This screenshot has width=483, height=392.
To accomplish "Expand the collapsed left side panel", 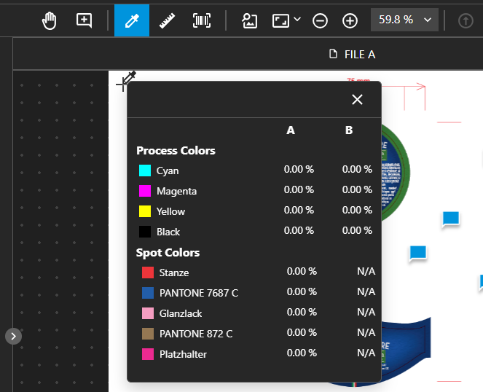I will click(14, 336).
